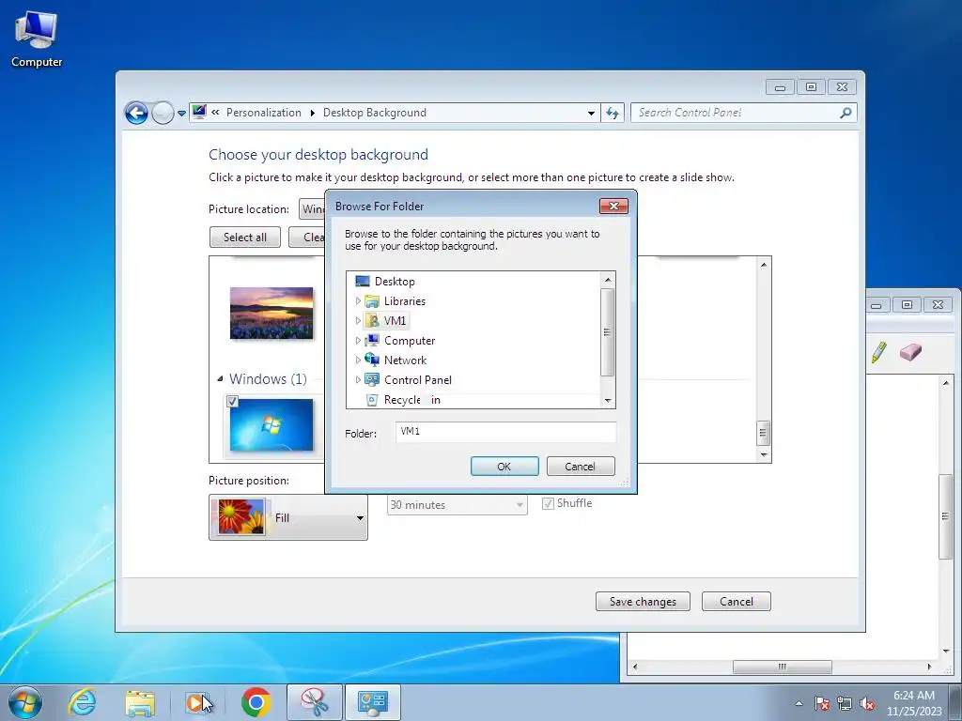Expand the Control Panel tree node
This screenshot has width=962, height=721.
click(x=358, y=379)
